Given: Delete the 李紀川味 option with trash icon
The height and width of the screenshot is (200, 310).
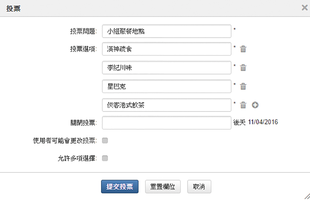Looking at the screenshot, I should (243, 68).
